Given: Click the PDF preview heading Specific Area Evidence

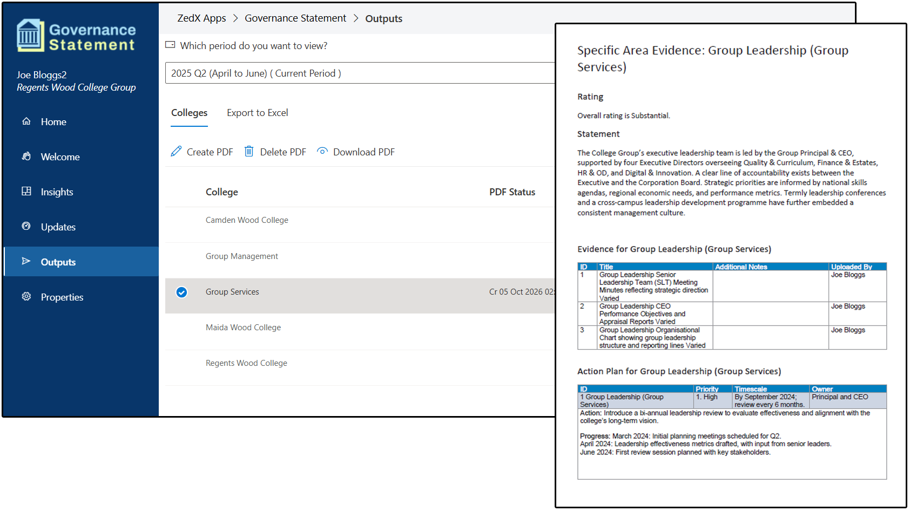Looking at the screenshot, I should point(713,58).
